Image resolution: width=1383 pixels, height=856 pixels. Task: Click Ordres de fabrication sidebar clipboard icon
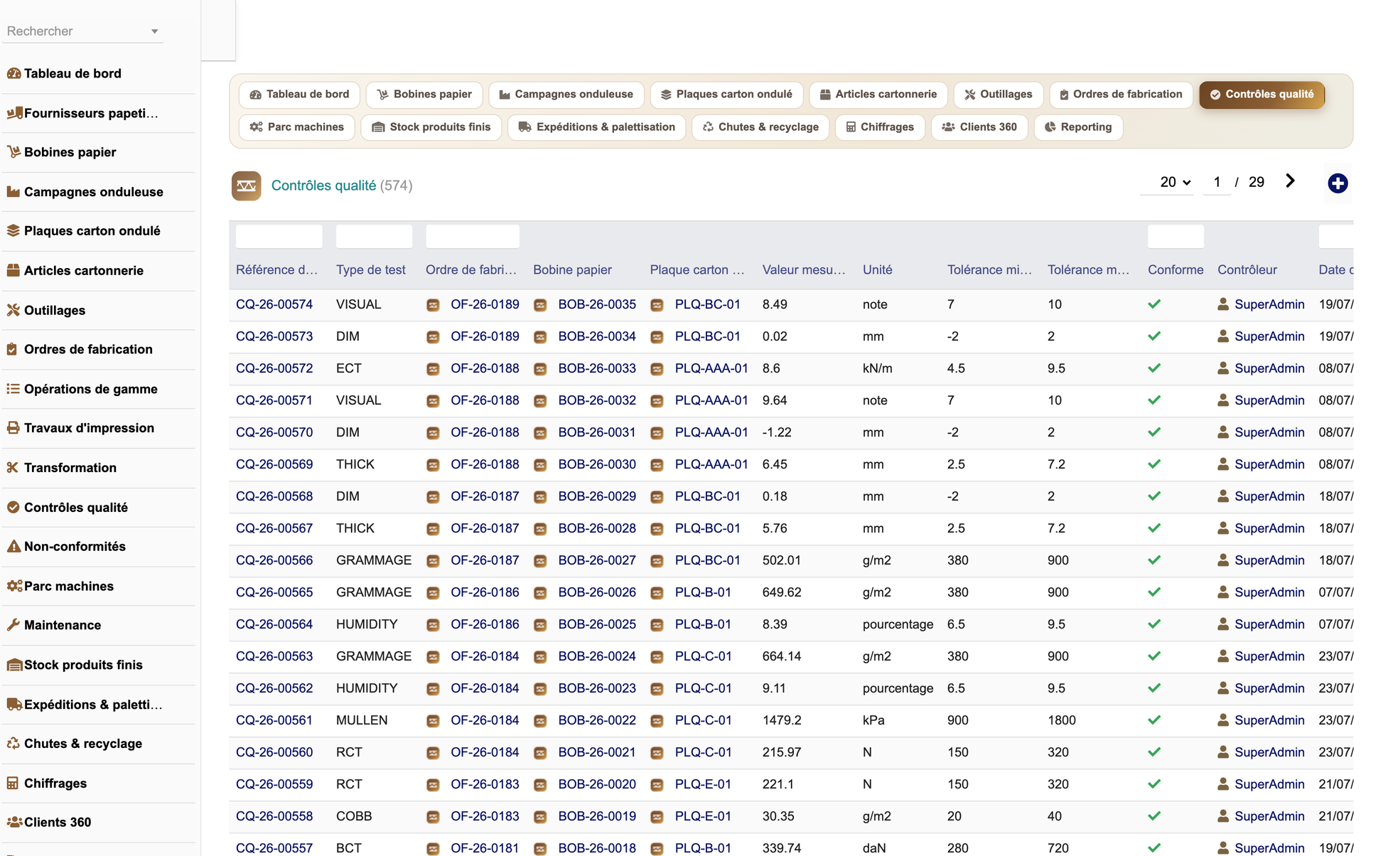click(12, 349)
